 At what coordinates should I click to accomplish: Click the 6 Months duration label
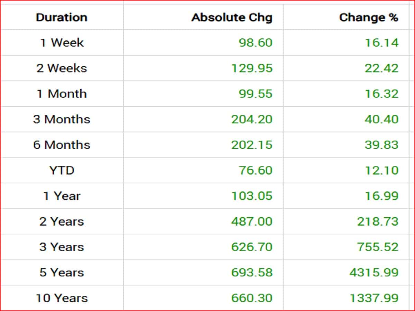[62, 145]
